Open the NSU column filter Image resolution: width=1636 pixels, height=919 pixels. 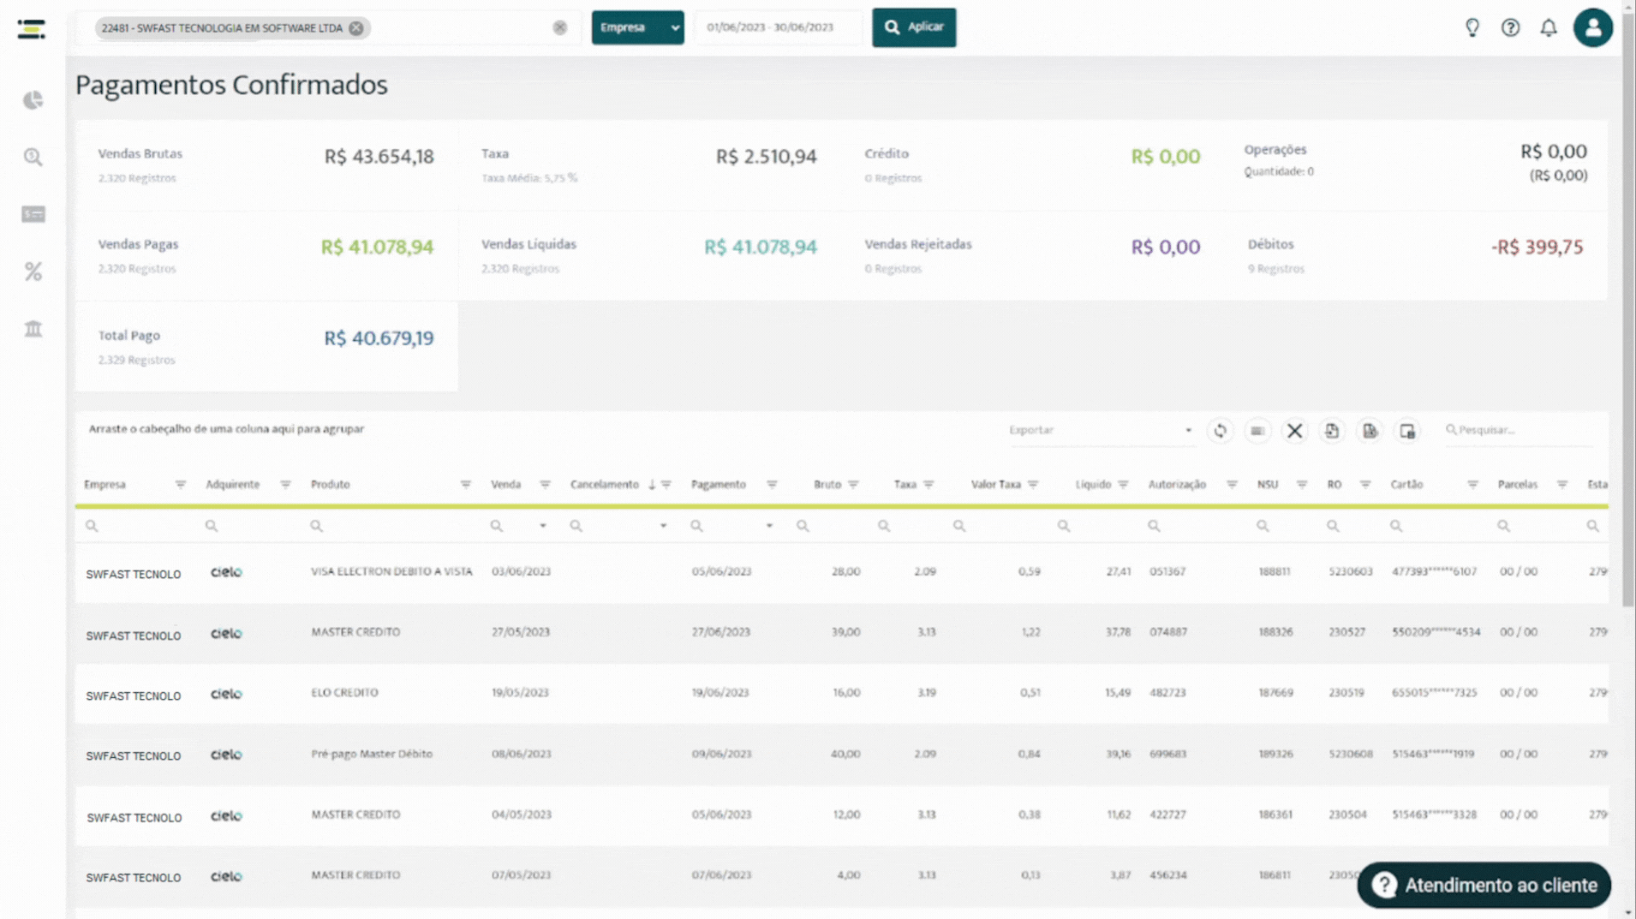(x=1302, y=485)
